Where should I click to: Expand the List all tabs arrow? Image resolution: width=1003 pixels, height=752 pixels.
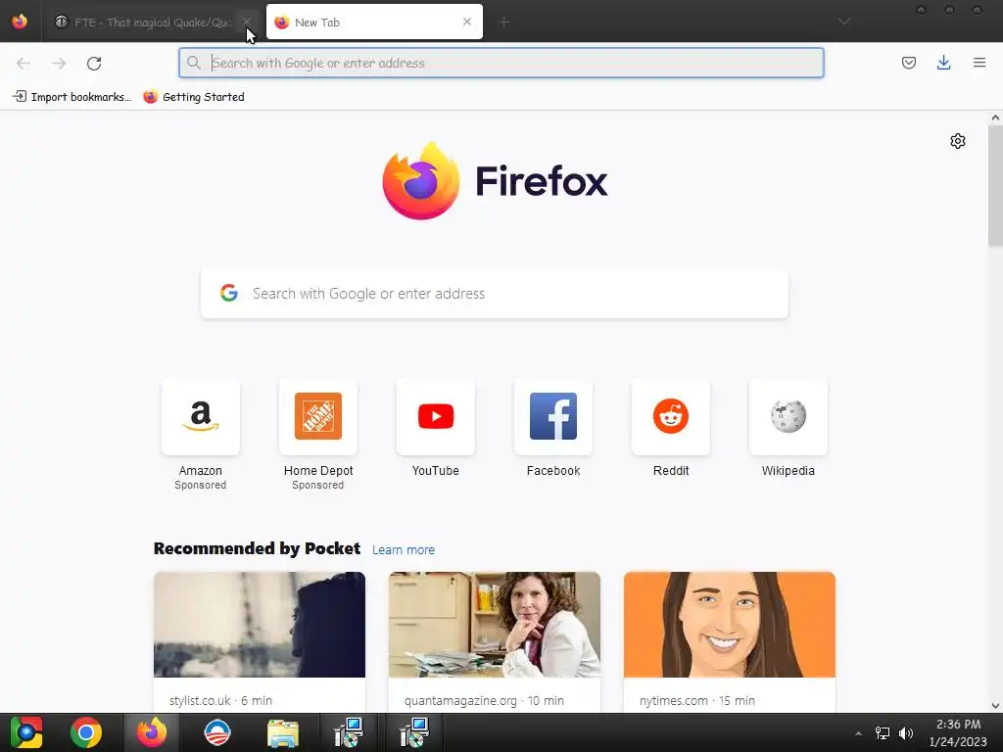tap(844, 22)
